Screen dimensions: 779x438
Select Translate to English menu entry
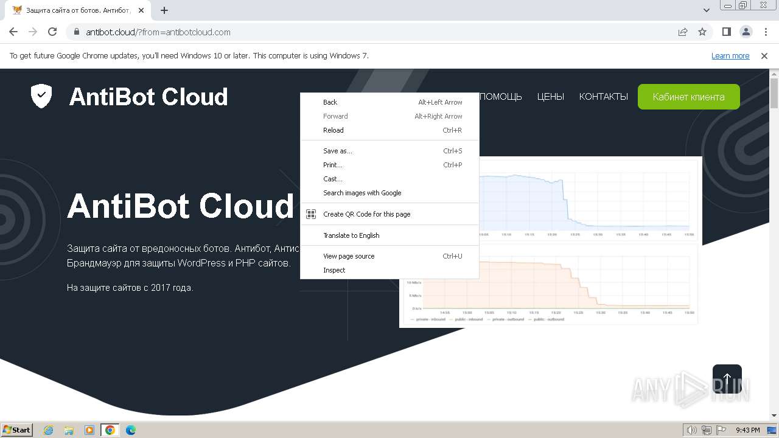389,235
